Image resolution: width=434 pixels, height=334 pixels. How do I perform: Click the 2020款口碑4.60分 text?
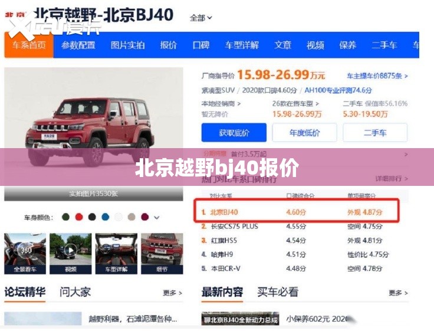(x=269, y=90)
